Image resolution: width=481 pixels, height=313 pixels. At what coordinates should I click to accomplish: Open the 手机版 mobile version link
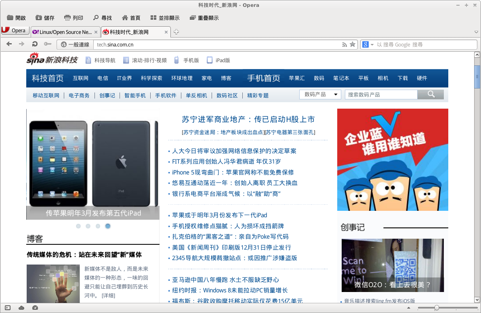coord(187,60)
